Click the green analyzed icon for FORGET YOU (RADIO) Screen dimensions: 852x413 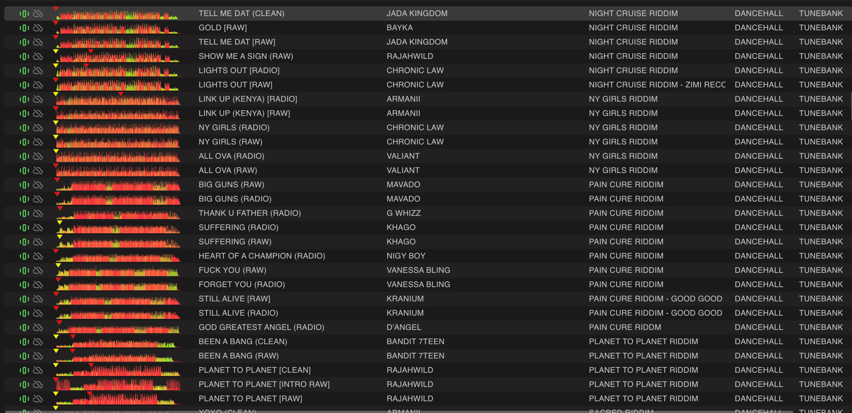pos(24,285)
